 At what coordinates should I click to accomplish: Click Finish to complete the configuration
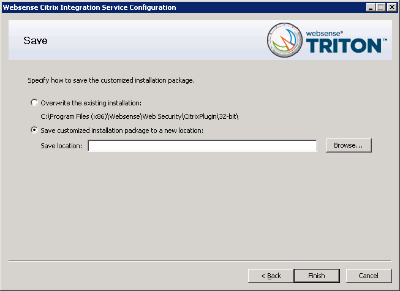pyautogui.click(x=317, y=276)
